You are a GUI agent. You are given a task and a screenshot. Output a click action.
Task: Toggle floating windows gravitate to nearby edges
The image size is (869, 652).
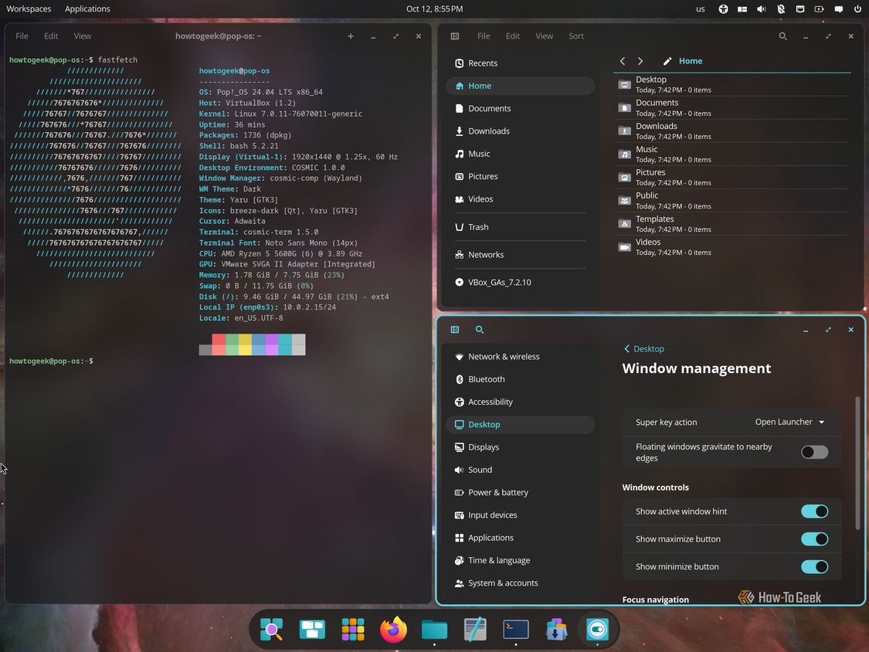pos(814,453)
